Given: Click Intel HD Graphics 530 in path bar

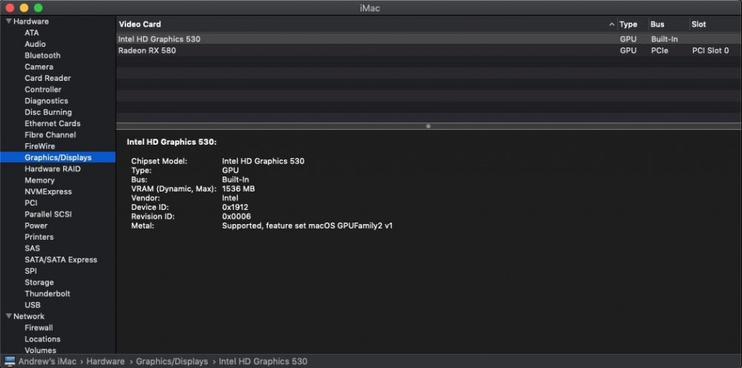Looking at the screenshot, I should tap(263, 361).
